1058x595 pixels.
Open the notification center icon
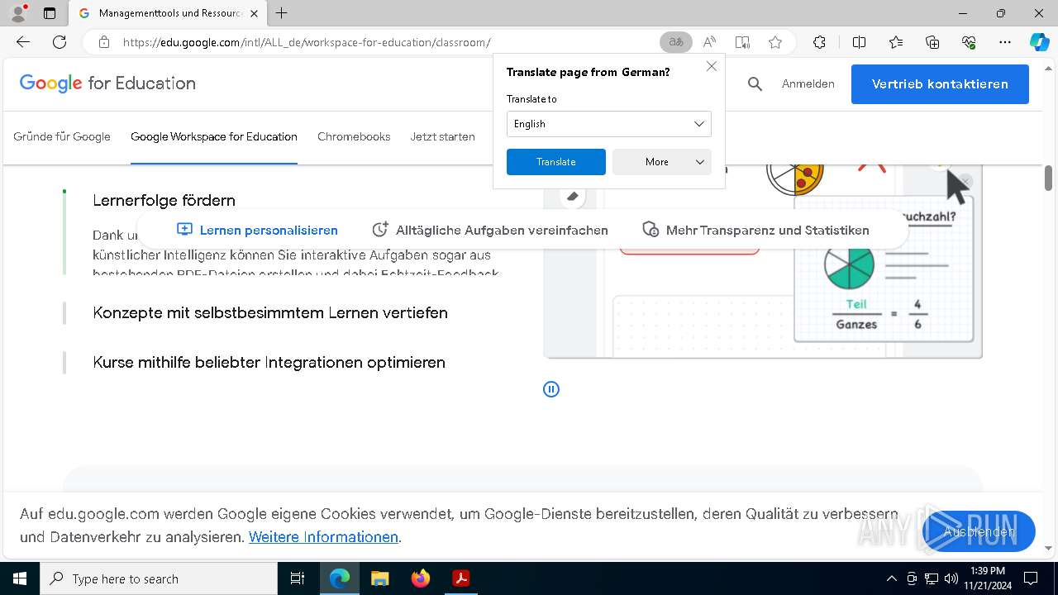tap(1031, 578)
